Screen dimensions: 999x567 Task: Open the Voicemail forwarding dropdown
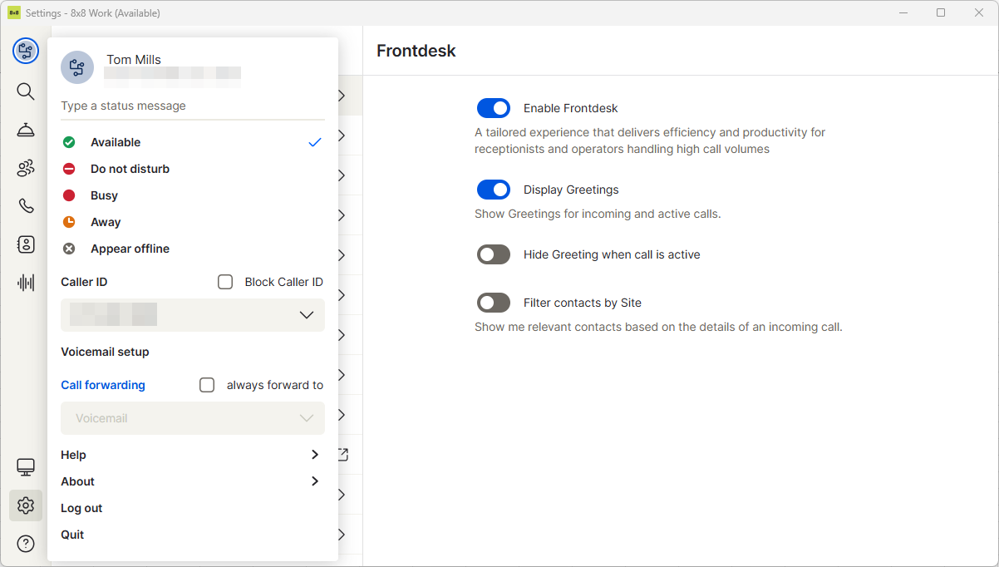(x=193, y=418)
